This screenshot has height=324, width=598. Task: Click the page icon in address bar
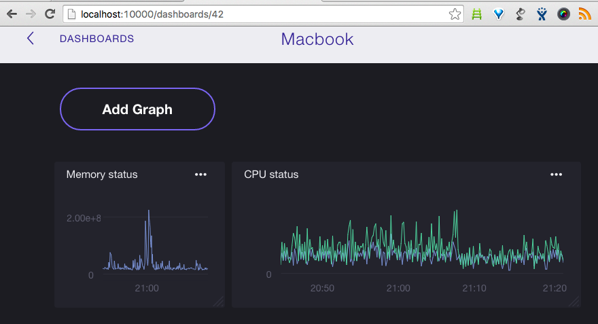pos(71,14)
